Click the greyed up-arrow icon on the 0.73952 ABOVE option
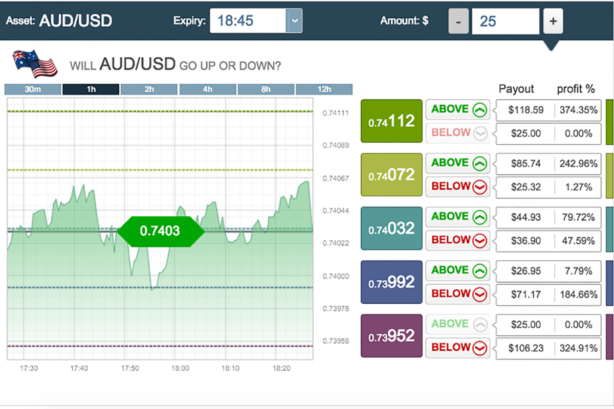The image size is (614, 409). point(480,324)
